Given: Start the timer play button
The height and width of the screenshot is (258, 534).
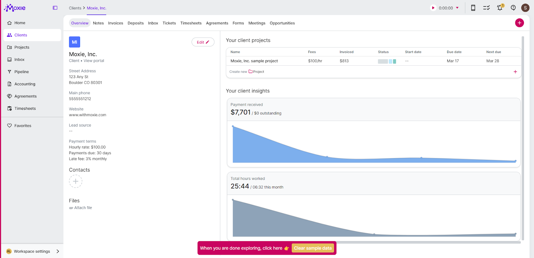Looking at the screenshot, I should coord(433,8).
